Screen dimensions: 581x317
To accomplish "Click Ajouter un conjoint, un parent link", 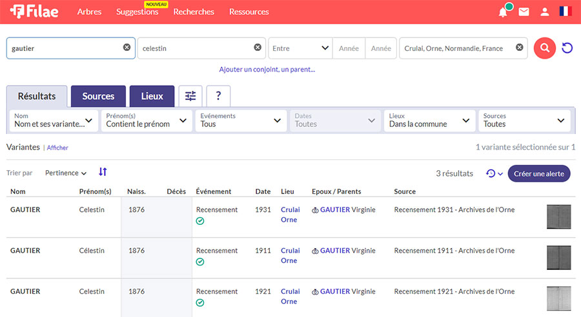I will 267,69.
